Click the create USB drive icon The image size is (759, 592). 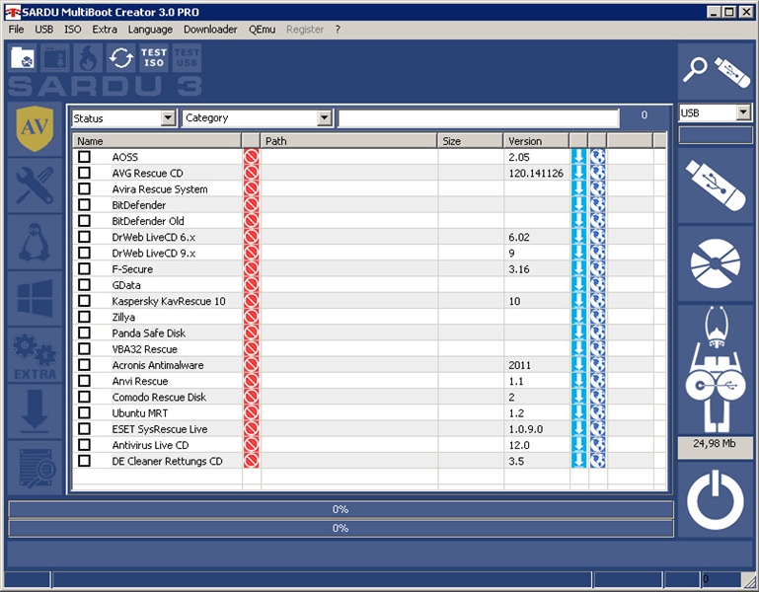tap(716, 186)
